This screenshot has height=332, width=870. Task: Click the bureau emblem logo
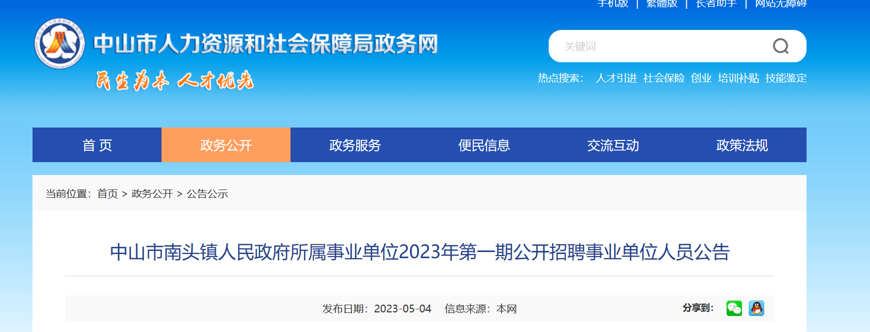(x=60, y=43)
